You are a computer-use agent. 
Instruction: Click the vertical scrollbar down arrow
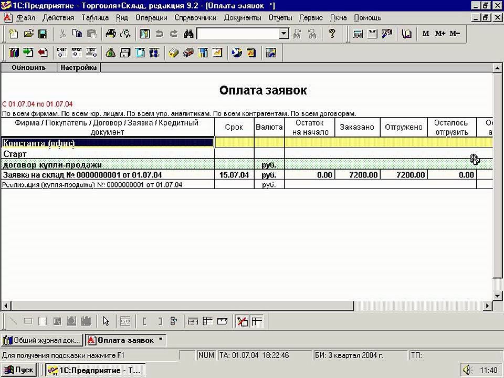click(x=497, y=296)
